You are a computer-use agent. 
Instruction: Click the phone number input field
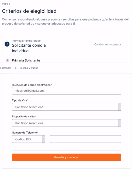click(85, 139)
